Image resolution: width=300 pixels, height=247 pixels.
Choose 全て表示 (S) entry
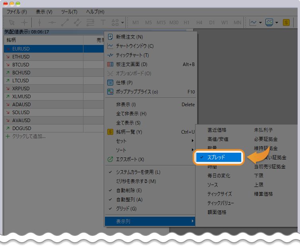click(150, 123)
